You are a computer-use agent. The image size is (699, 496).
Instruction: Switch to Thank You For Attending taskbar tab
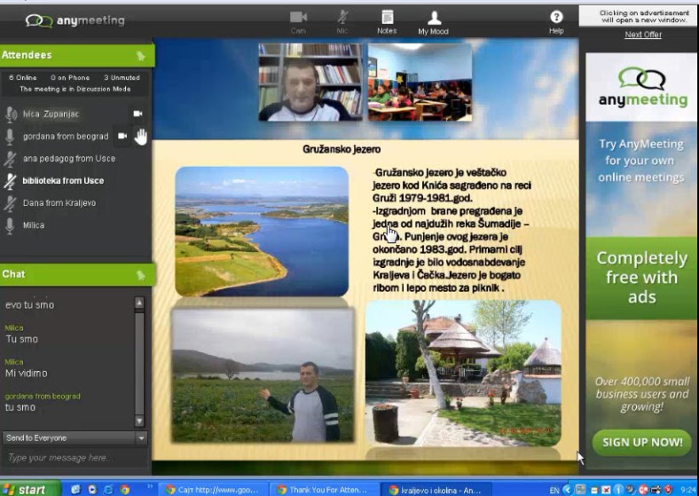click(326, 489)
